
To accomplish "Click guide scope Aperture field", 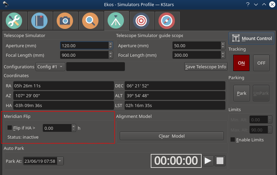I will 197,46.
